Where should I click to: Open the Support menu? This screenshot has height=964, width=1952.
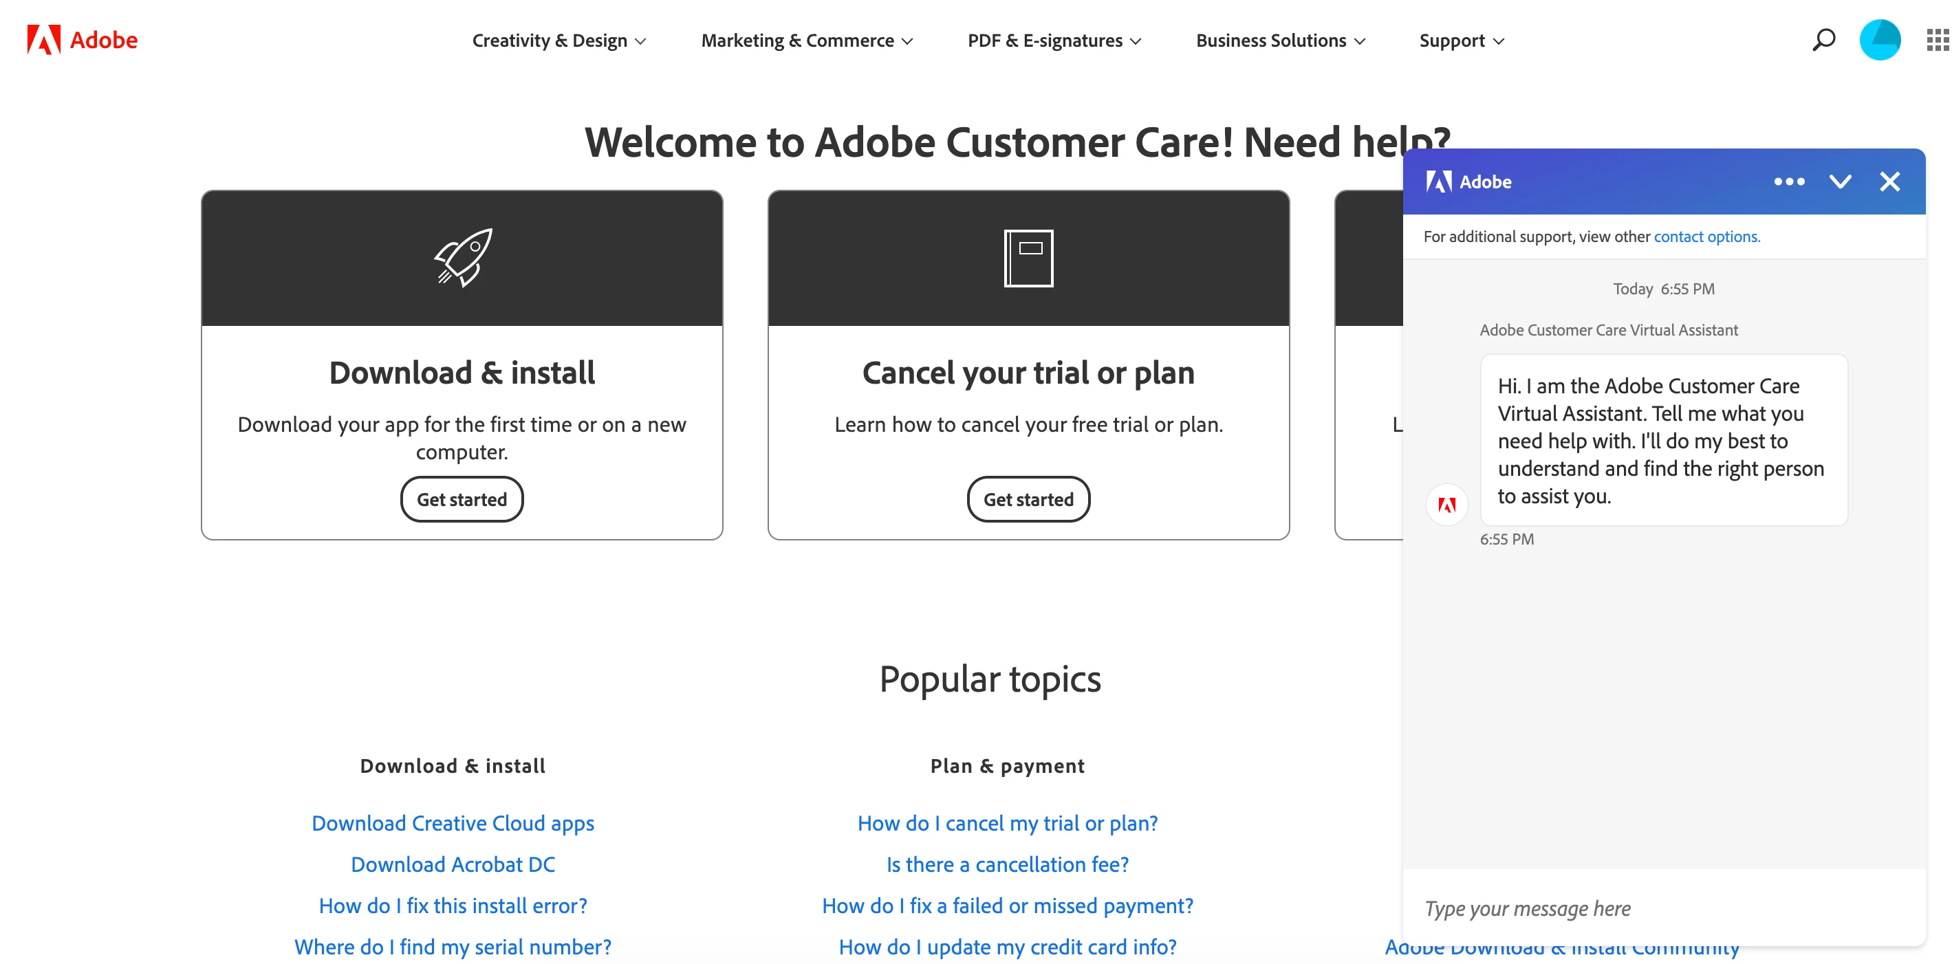pyautogui.click(x=1461, y=41)
